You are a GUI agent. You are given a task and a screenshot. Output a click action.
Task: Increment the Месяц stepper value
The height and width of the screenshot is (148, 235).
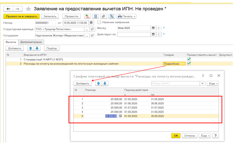159,27
